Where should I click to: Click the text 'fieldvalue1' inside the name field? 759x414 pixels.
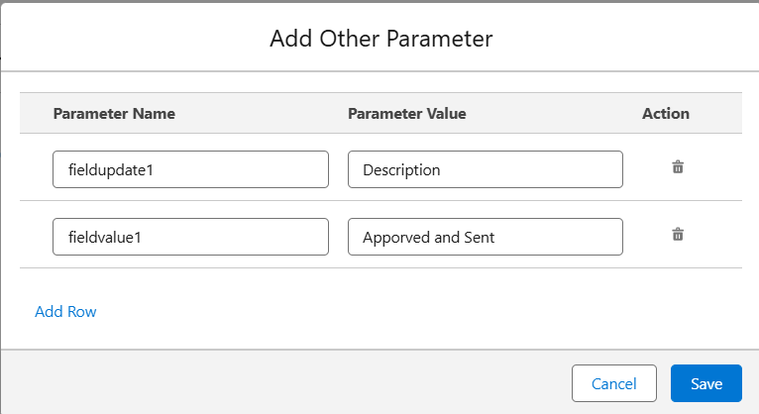click(105, 238)
